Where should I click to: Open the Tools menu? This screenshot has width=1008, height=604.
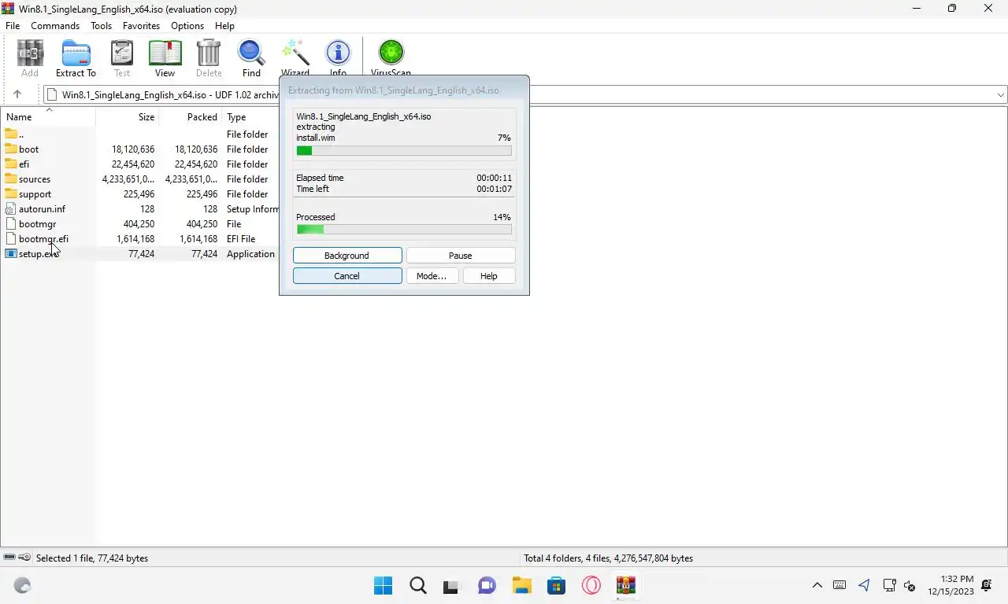pos(101,26)
